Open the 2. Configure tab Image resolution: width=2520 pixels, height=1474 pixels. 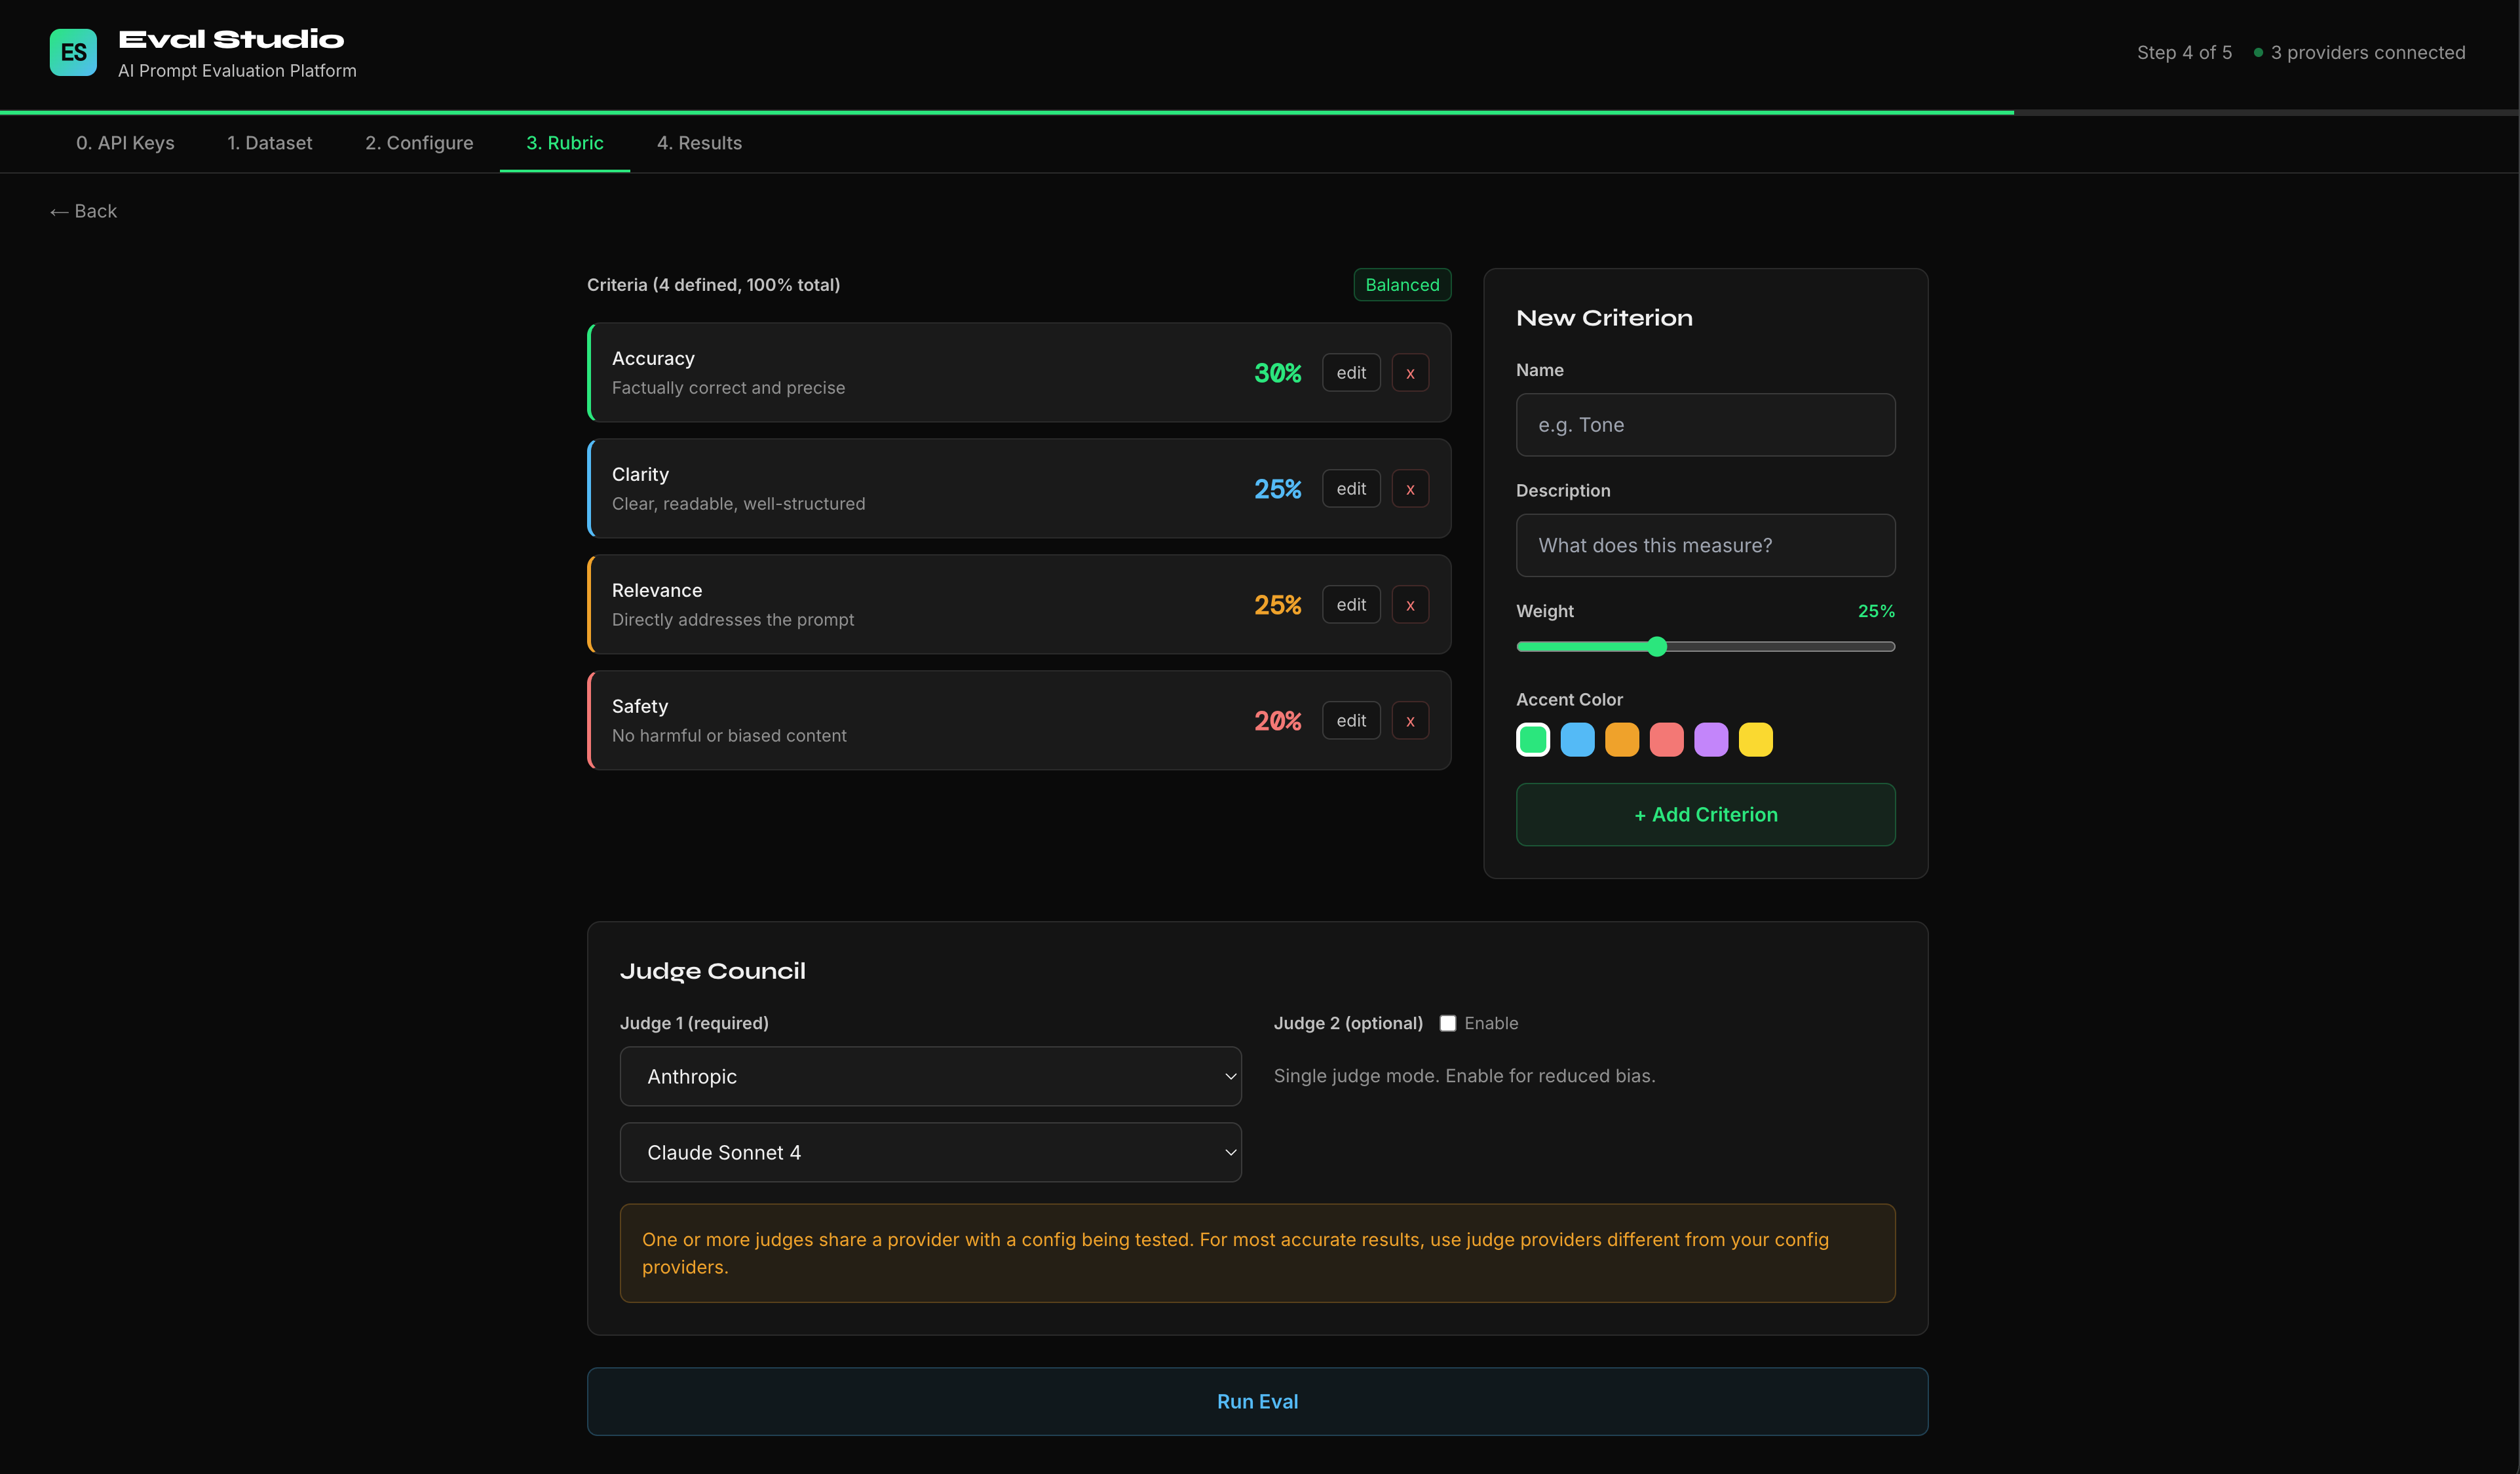(419, 143)
